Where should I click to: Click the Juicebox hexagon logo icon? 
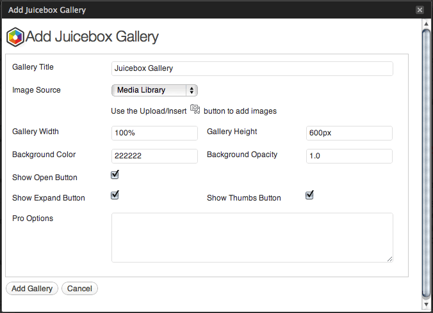pos(15,37)
